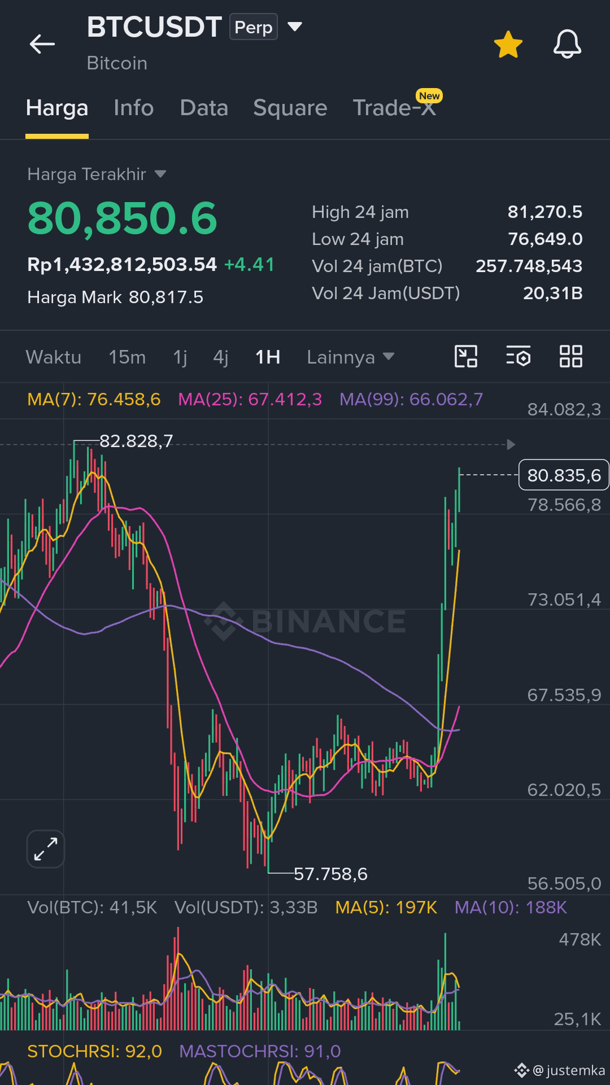Screen dimensions: 610x1085
Task: Select the 4j timeframe
Action: [x=221, y=357]
